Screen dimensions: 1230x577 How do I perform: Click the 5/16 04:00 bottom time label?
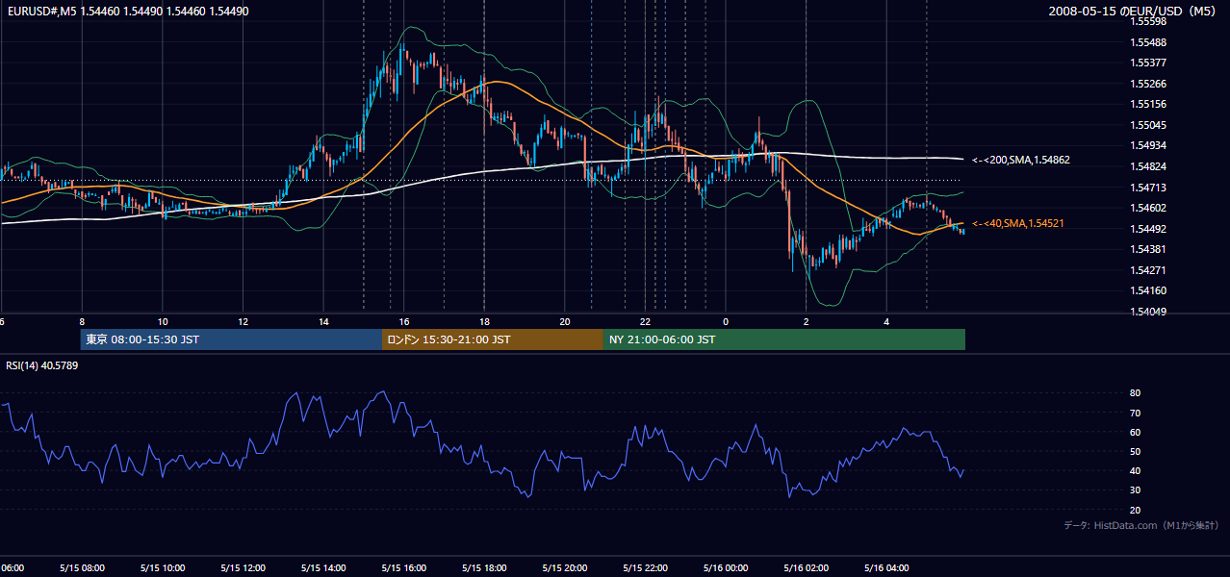[x=887, y=568]
